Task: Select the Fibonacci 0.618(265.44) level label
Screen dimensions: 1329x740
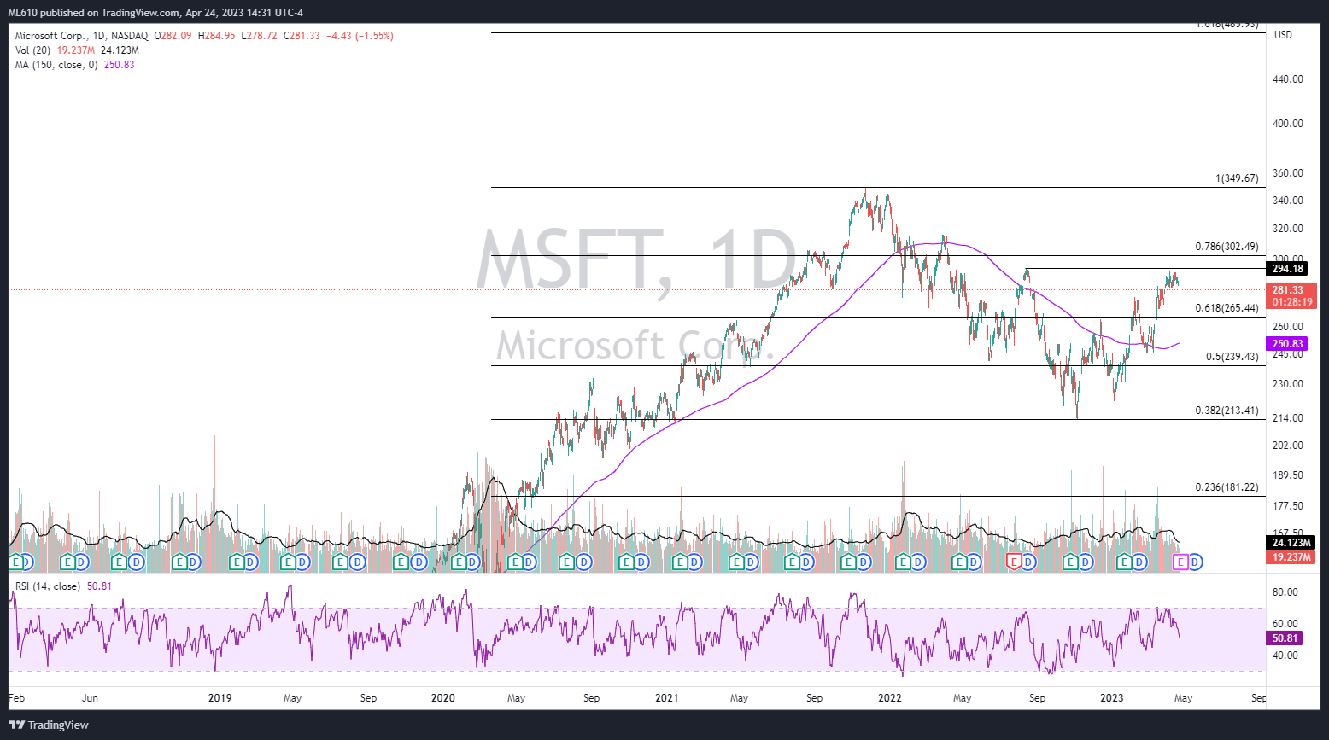Action: point(1227,308)
